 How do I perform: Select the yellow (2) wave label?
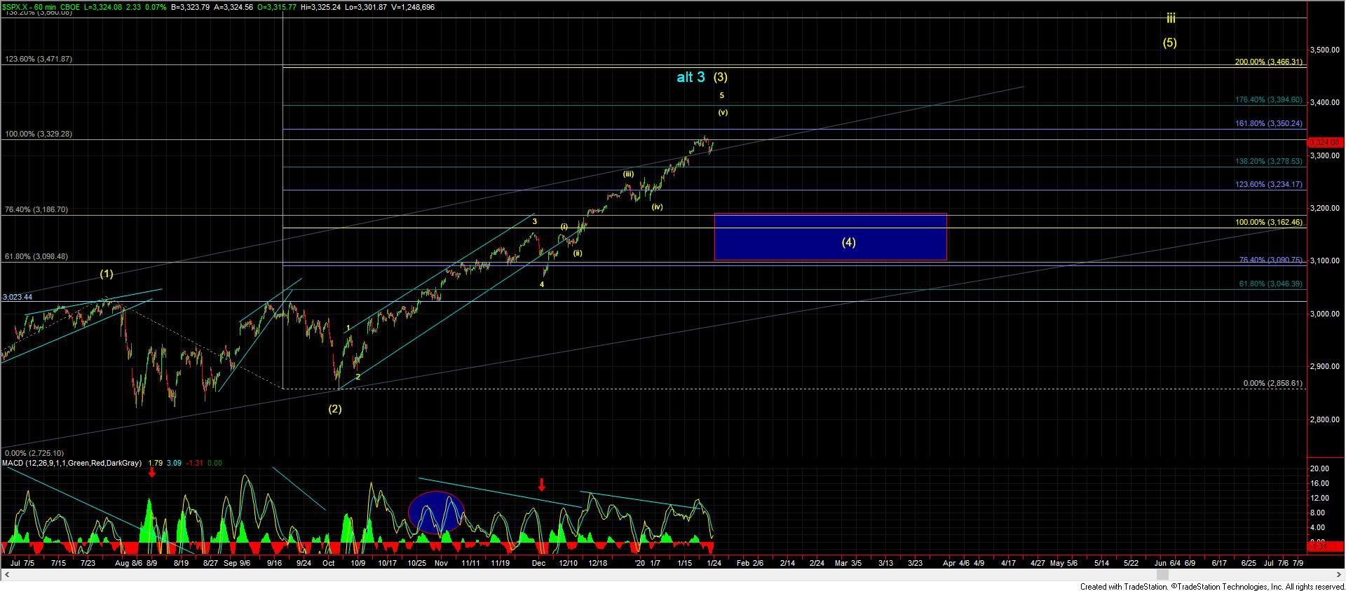(335, 409)
